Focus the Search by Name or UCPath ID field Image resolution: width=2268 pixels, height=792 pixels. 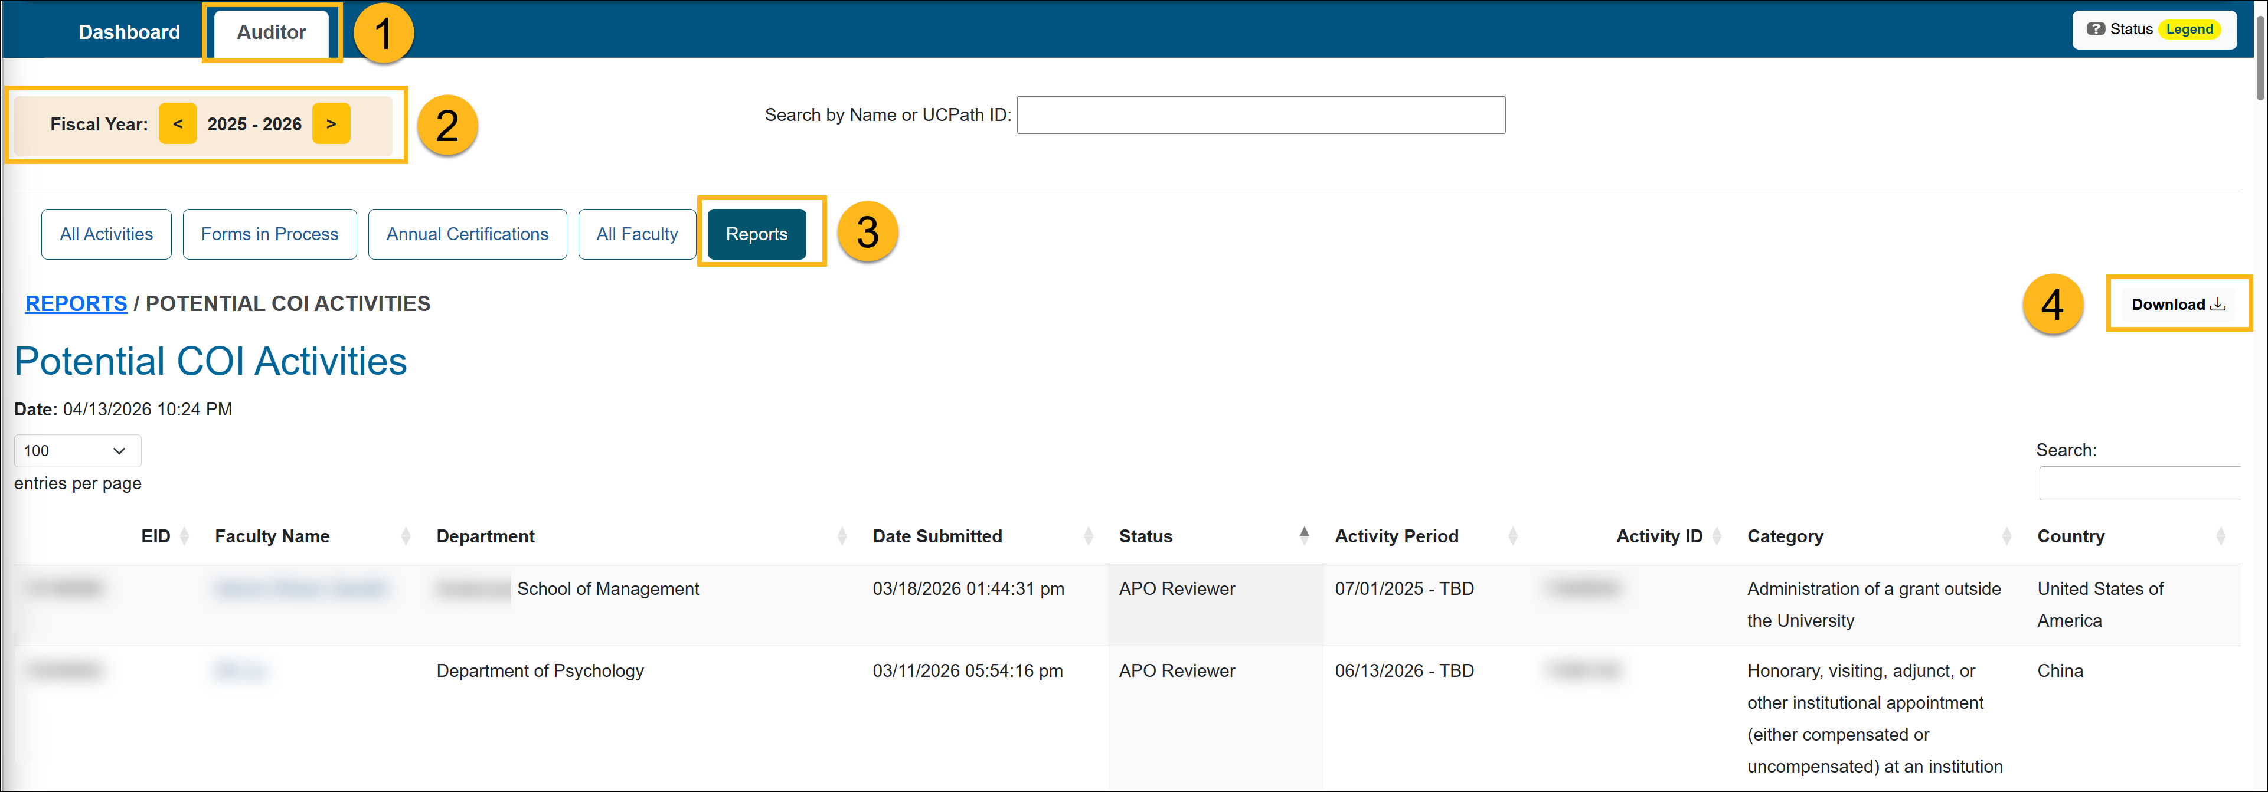click(x=1260, y=115)
